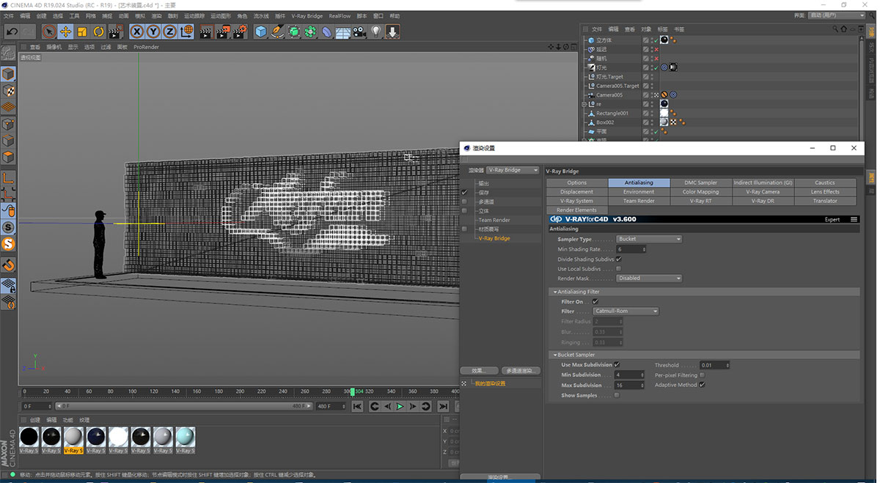Click the Go to End playback icon

(x=443, y=406)
